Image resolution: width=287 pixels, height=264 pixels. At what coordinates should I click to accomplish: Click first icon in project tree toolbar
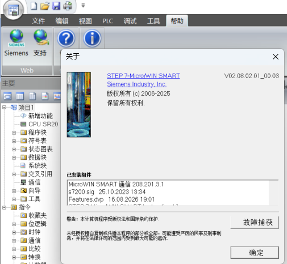click(x=7, y=96)
